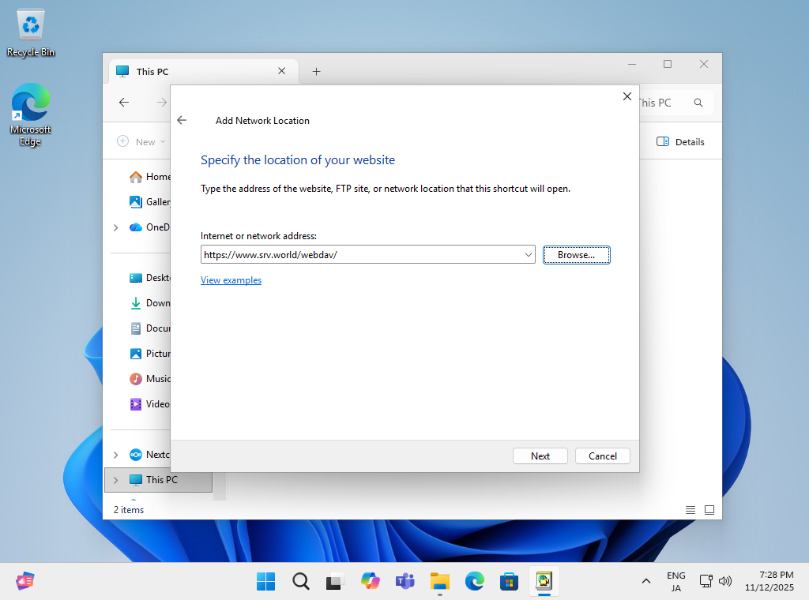This screenshot has width=809, height=600.
Task: Open a new File Explorer tab
Action: pos(316,71)
